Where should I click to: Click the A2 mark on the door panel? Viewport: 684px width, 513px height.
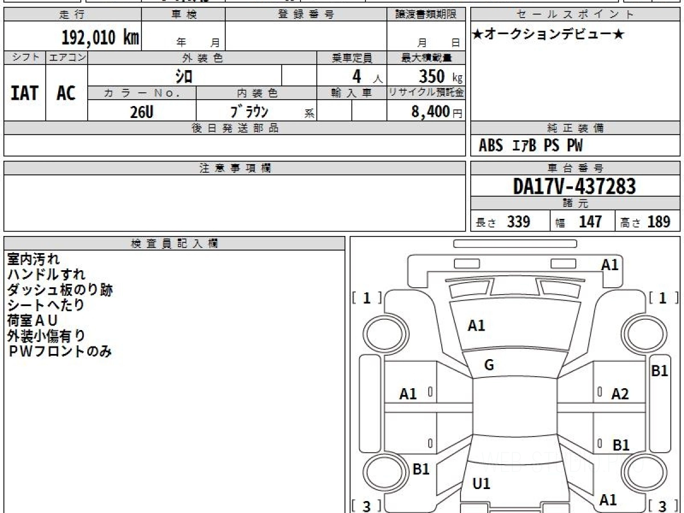click(x=620, y=393)
